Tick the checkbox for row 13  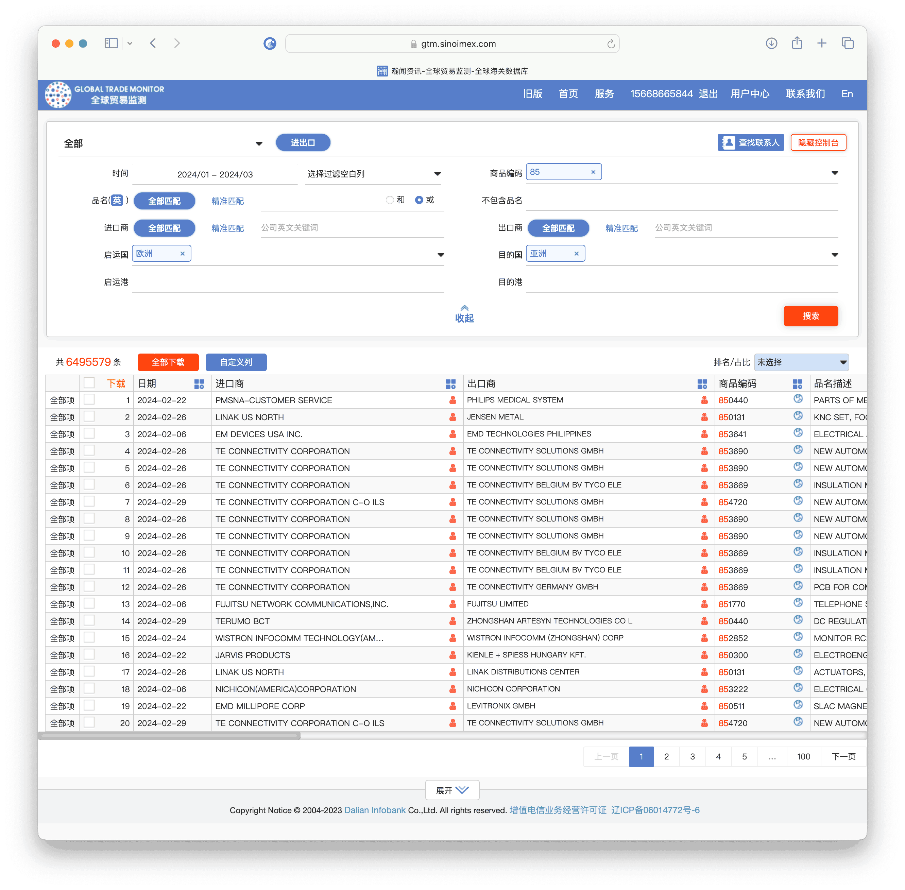(x=89, y=603)
